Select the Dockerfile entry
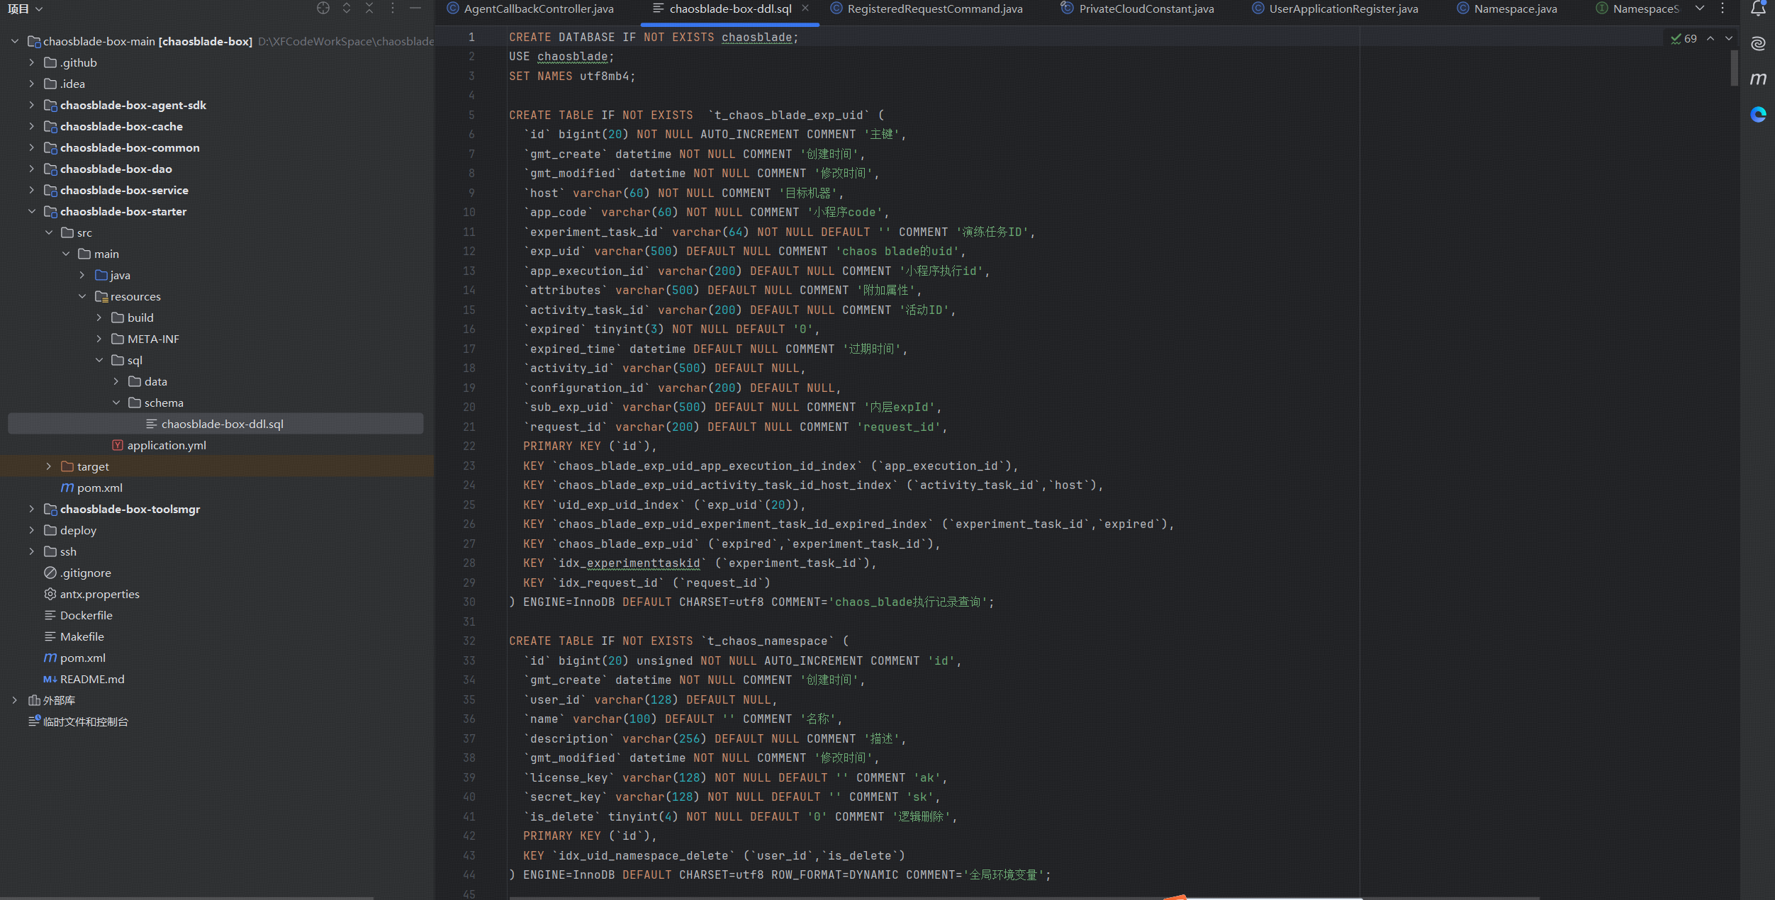The image size is (1775, 900). tap(79, 615)
